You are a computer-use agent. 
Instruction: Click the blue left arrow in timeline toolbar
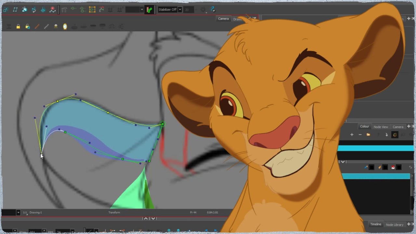[206, 231]
